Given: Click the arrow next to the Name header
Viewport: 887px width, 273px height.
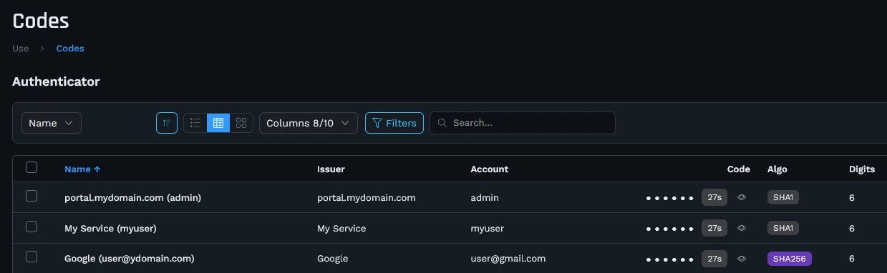Looking at the screenshot, I should pos(97,169).
